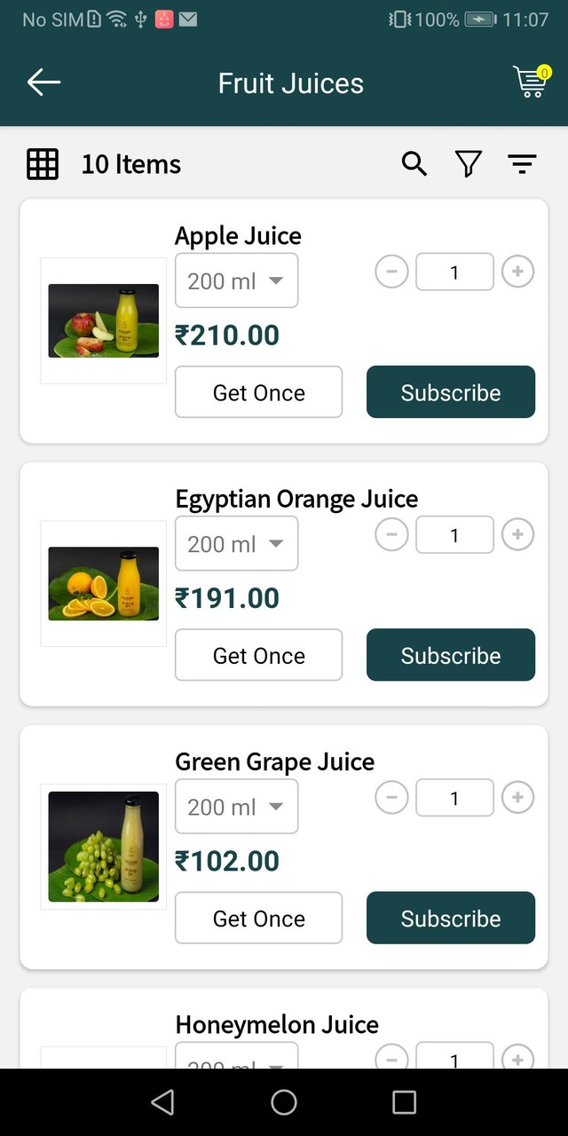
Task: Select the Fruit Juices title
Action: tap(290, 83)
